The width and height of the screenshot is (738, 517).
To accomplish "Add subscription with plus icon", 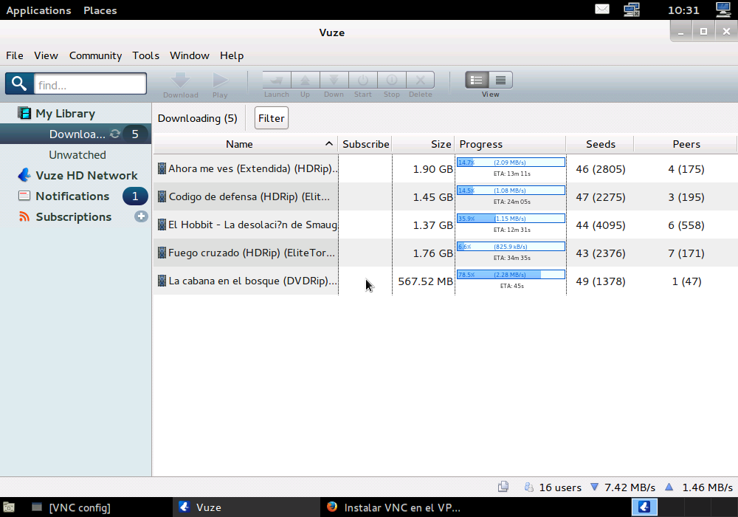I will pos(141,216).
